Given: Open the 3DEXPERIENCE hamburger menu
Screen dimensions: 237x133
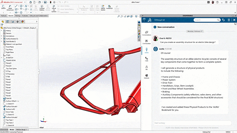Looking at the screenshot, I should click(x=229, y=20).
